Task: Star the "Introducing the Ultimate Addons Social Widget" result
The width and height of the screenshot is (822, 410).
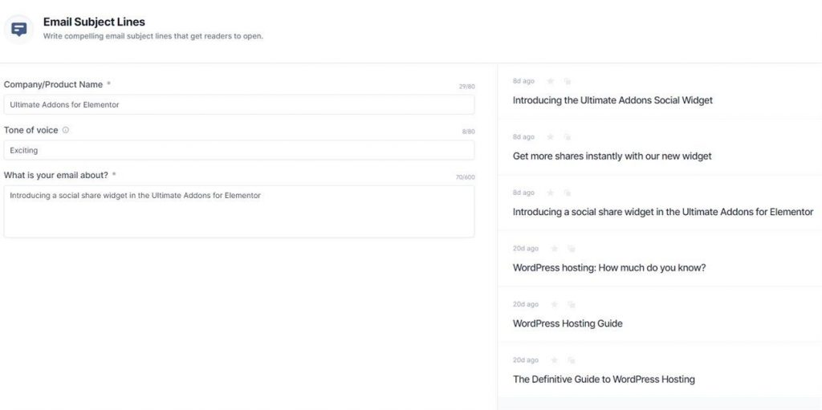Action: [551, 81]
